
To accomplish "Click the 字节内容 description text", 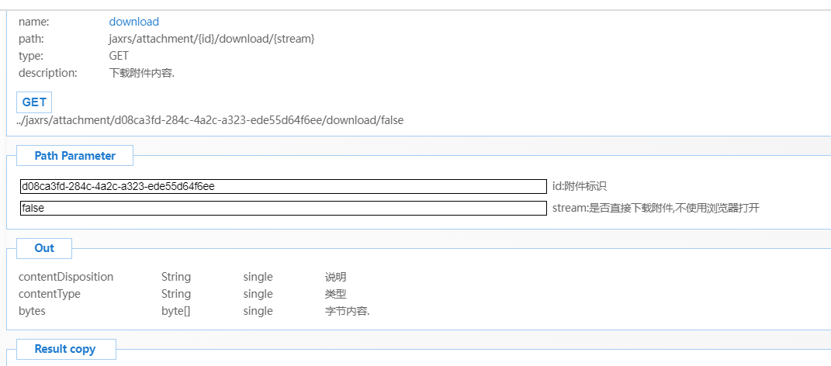I will 347,311.
